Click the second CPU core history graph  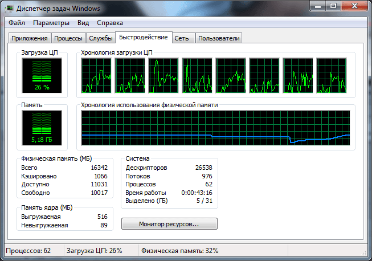pos(130,75)
